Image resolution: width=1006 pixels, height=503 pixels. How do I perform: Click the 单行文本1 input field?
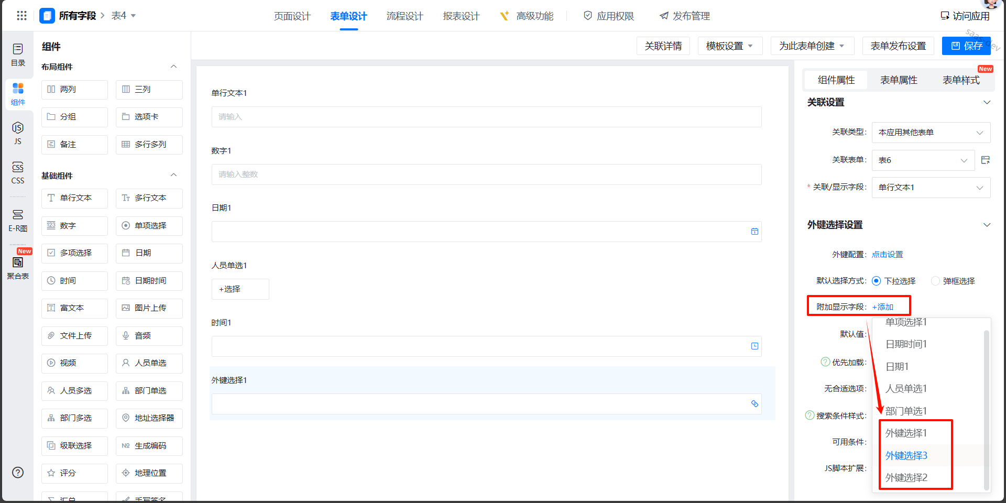(x=486, y=117)
